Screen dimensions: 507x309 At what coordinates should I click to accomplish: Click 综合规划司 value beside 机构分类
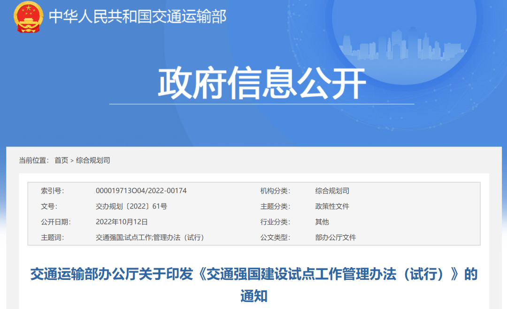pyautogui.click(x=332, y=191)
